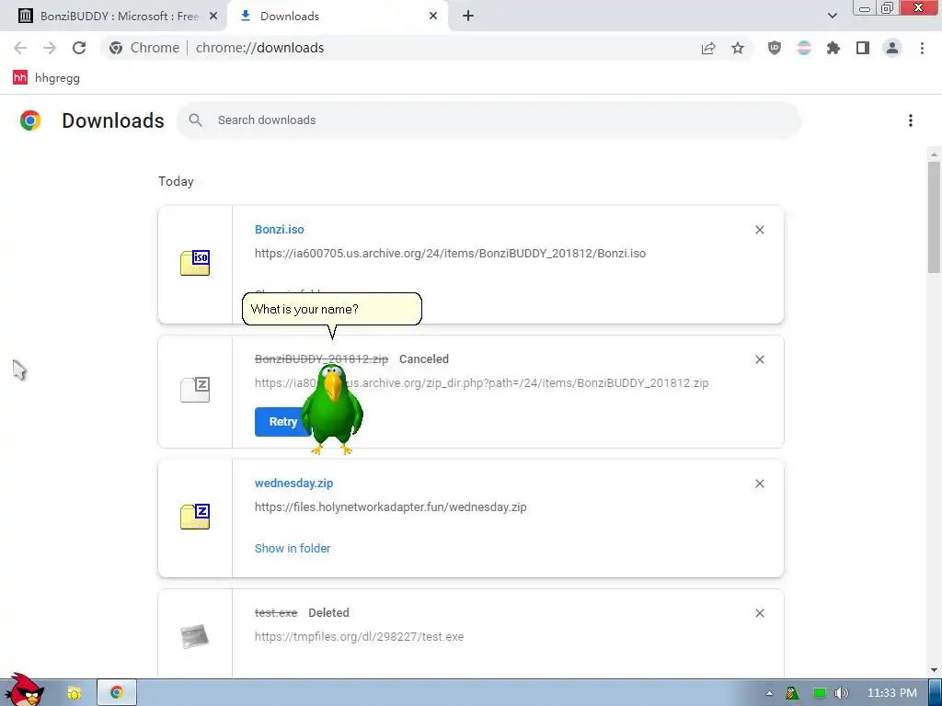Click the Show Desktop strip by the clock
Viewport: 942px width, 706px height.
click(935, 693)
